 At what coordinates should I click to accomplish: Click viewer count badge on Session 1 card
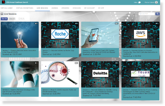pyautogui.click(x=36, y=23)
